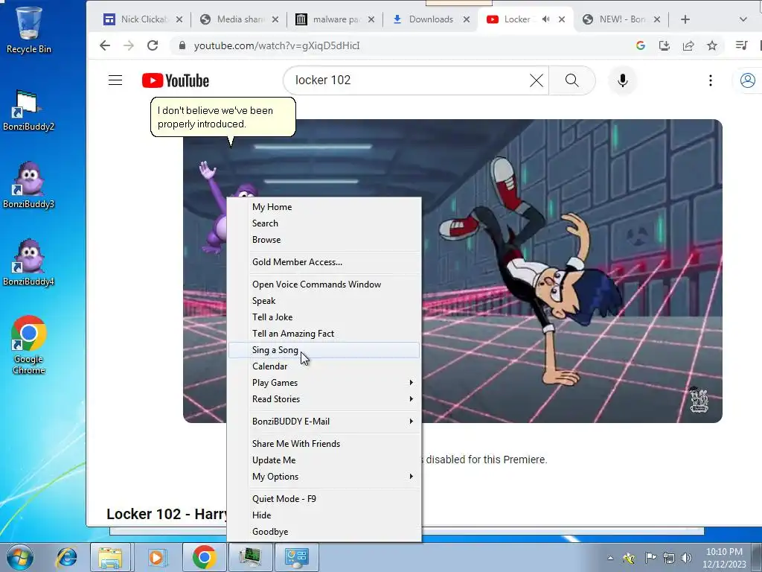The width and height of the screenshot is (762, 572).
Task: Select the BonziBuddy4 desktop shortcut
Action: (29, 263)
